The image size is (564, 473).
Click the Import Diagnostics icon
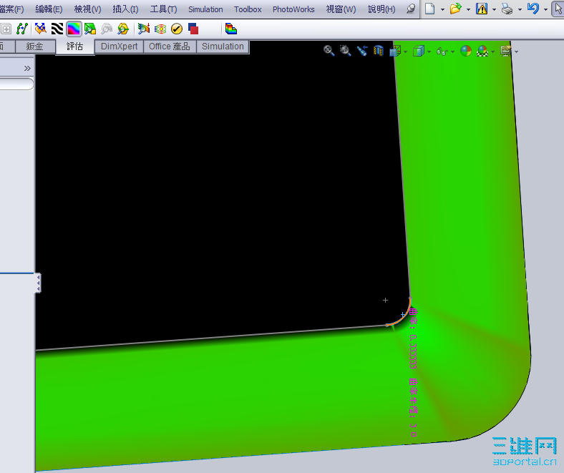pyautogui.click(x=90, y=29)
